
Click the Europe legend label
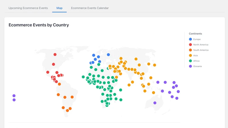197,39
